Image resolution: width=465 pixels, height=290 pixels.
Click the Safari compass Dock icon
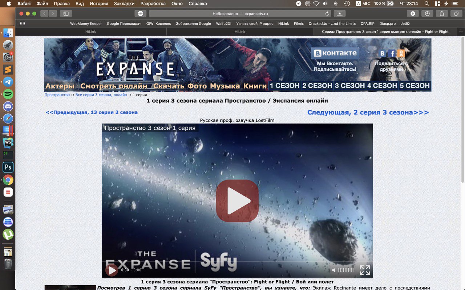click(x=8, y=119)
